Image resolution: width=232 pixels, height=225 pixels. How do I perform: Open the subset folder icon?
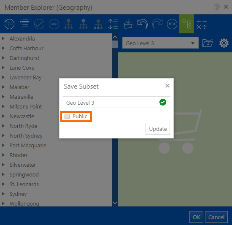pyautogui.click(x=208, y=43)
